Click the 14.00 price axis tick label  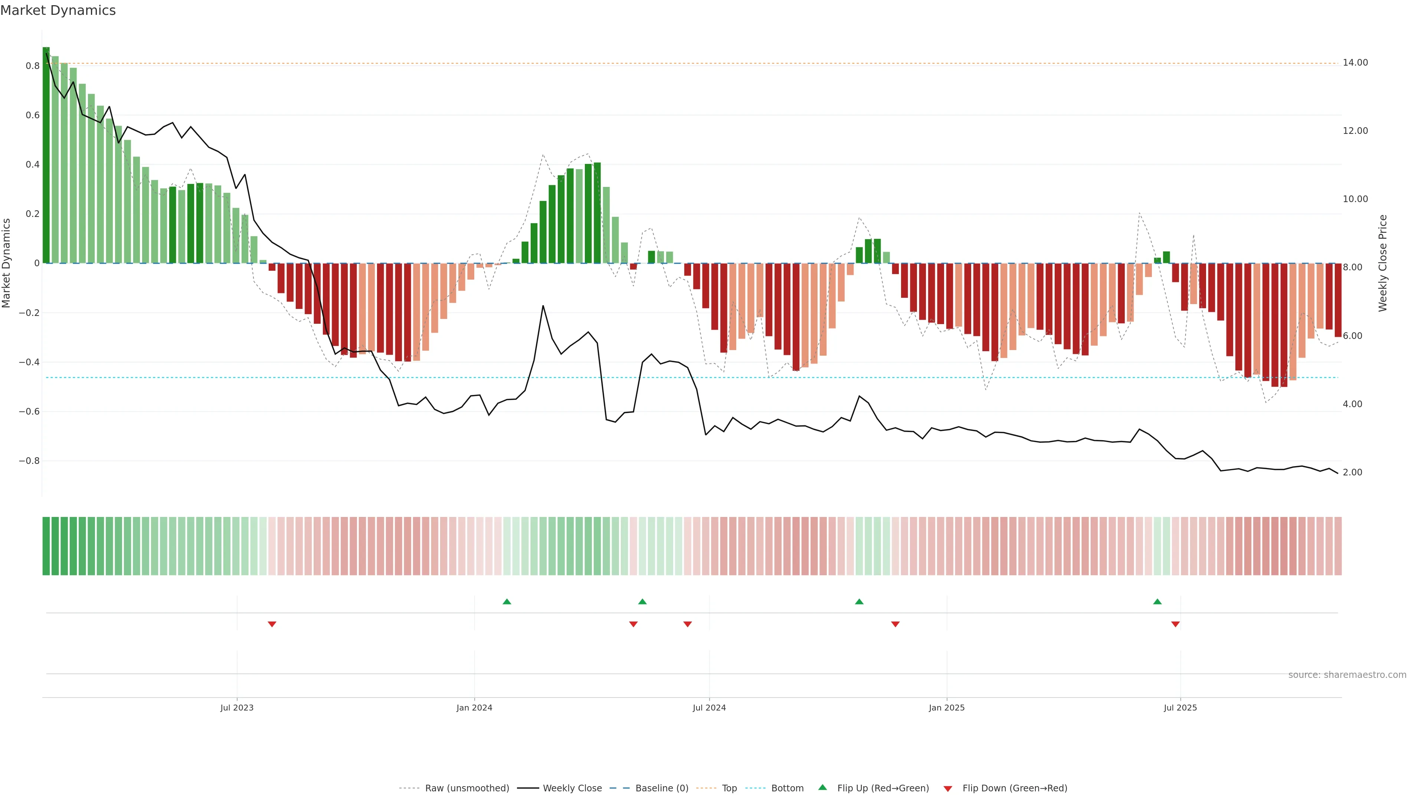tap(1355, 62)
